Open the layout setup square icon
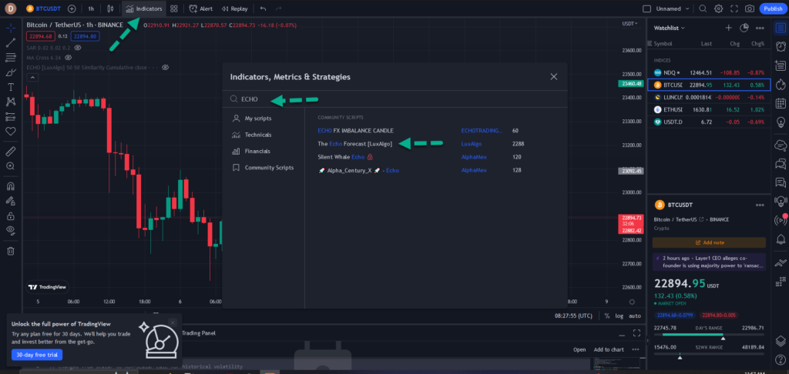The height and width of the screenshot is (374, 789). [647, 8]
